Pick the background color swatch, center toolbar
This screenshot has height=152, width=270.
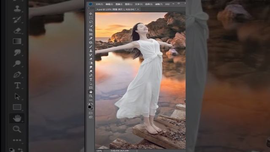click(92, 109)
